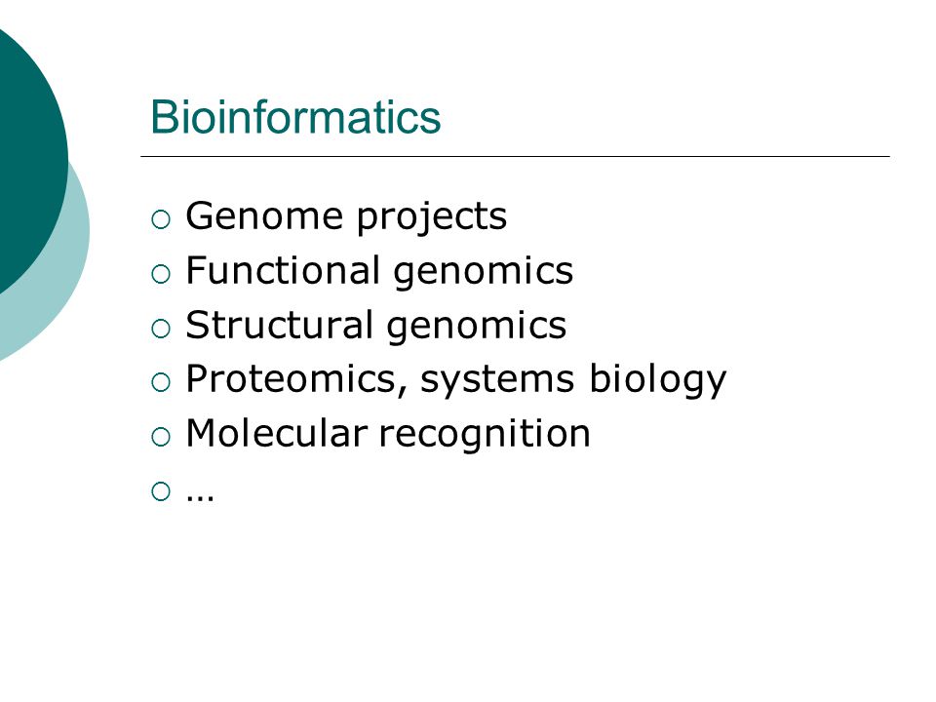Image resolution: width=936 pixels, height=702 pixels.
Task: Click the circle bullet beside Proteomics
Action: (161, 382)
